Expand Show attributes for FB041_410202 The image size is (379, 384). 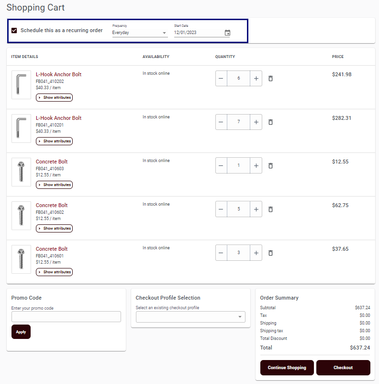coord(54,97)
